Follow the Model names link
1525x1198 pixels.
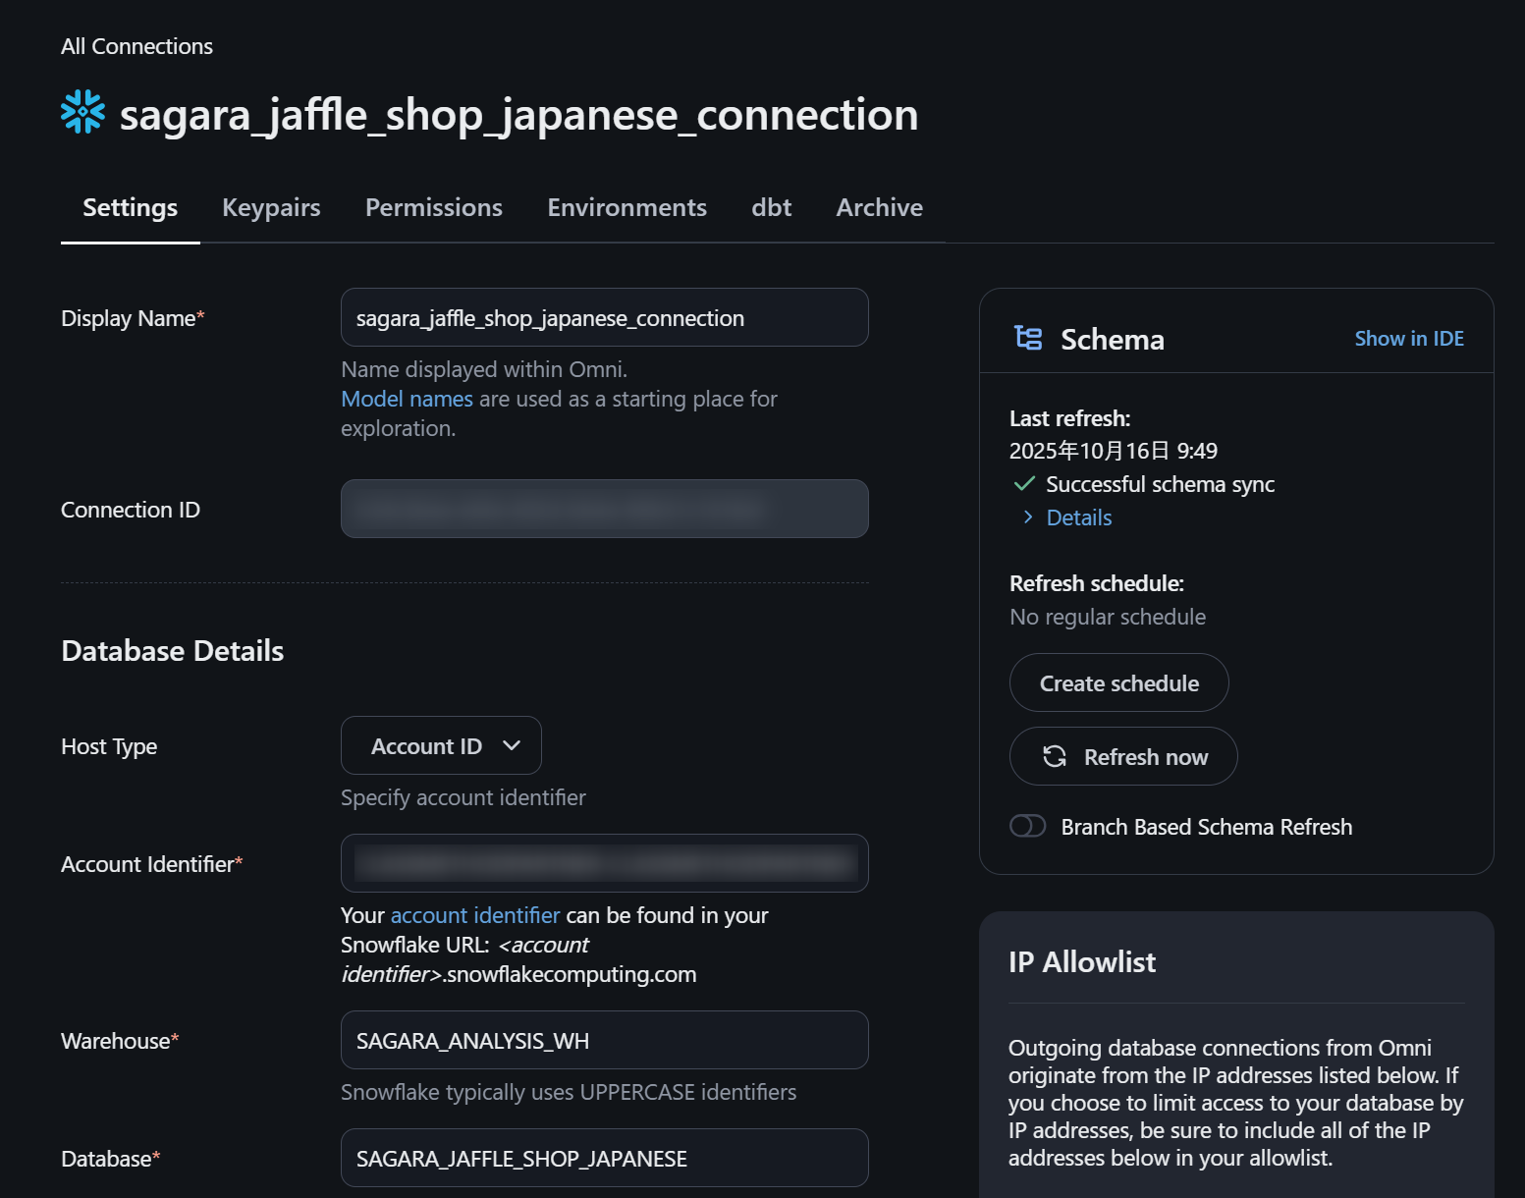(x=407, y=399)
